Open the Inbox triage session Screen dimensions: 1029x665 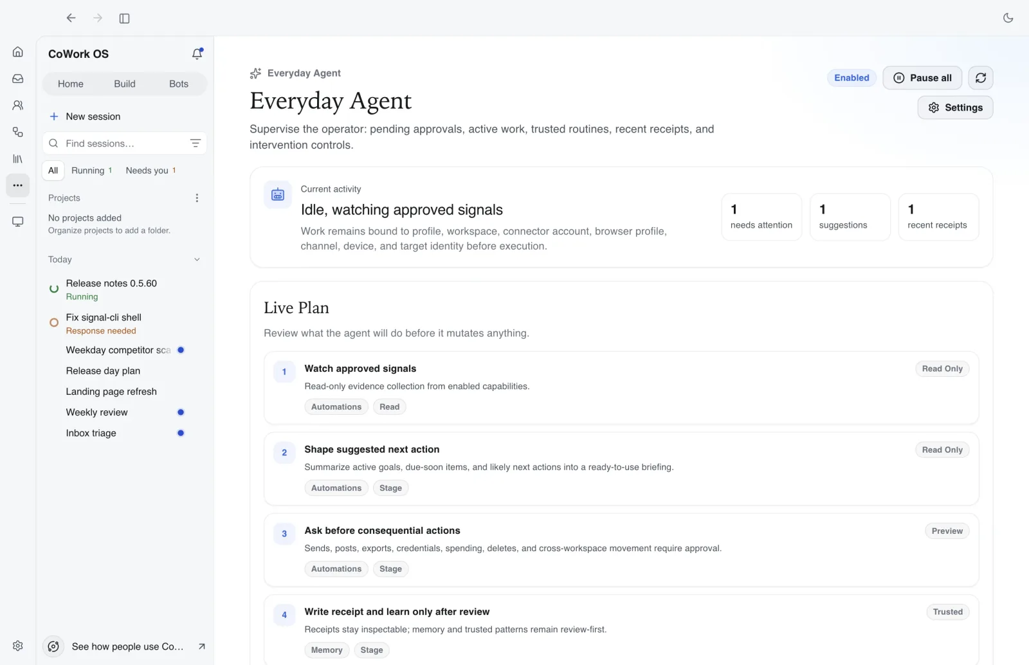[125, 433]
